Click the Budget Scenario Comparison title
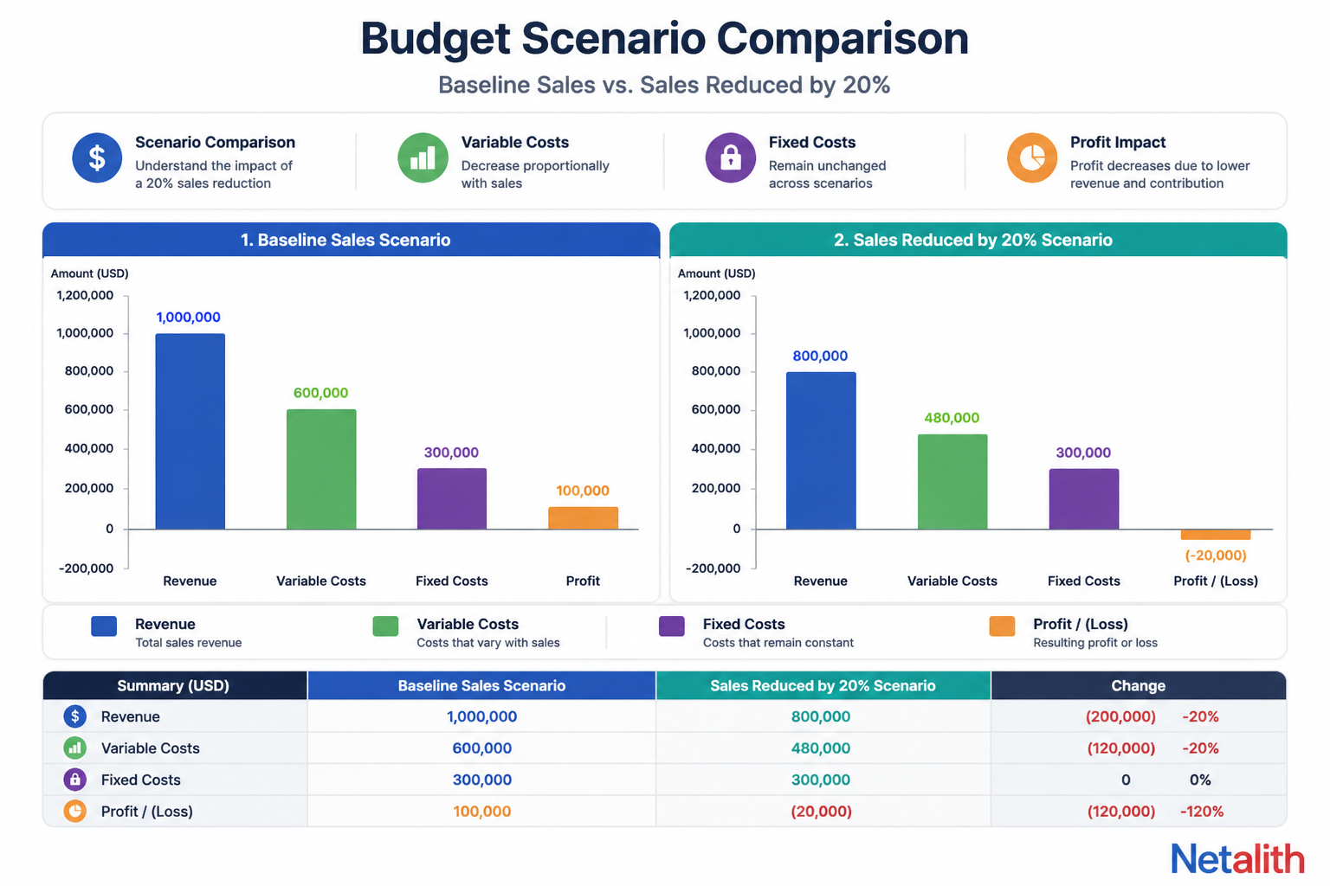The height and width of the screenshot is (886, 1330). pyautogui.click(x=664, y=38)
